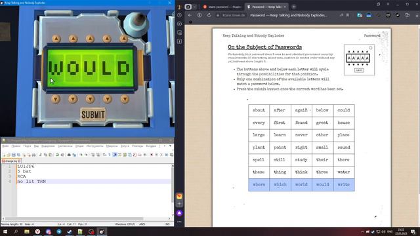Close the 'Password — Keep Talking' browser tab
420x236 pixels.
pos(285,7)
